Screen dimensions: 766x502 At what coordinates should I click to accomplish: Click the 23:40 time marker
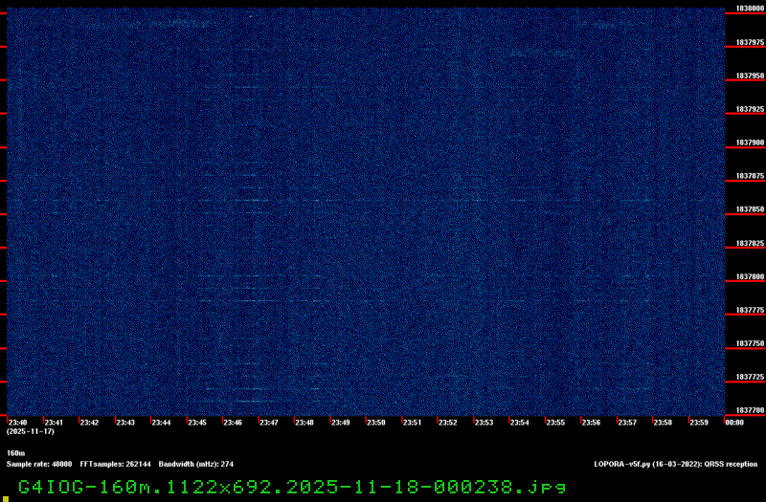click(x=17, y=422)
